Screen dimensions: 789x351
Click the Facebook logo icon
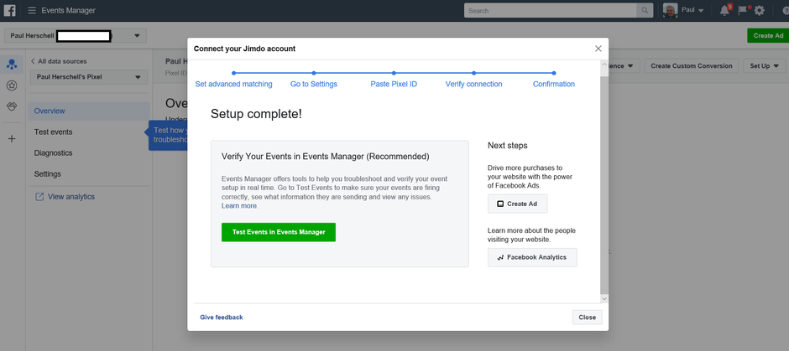9,10
